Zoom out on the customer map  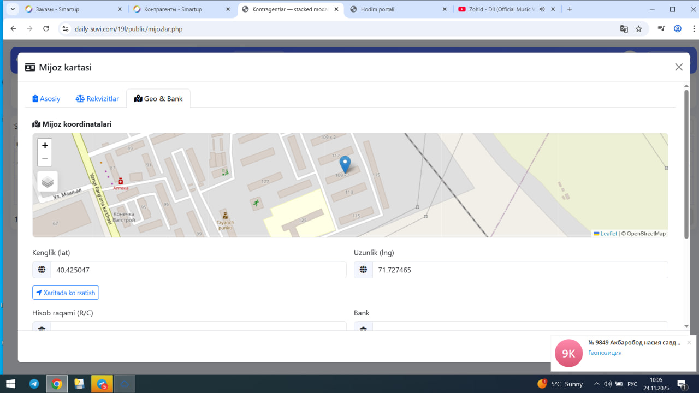tap(45, 159)
